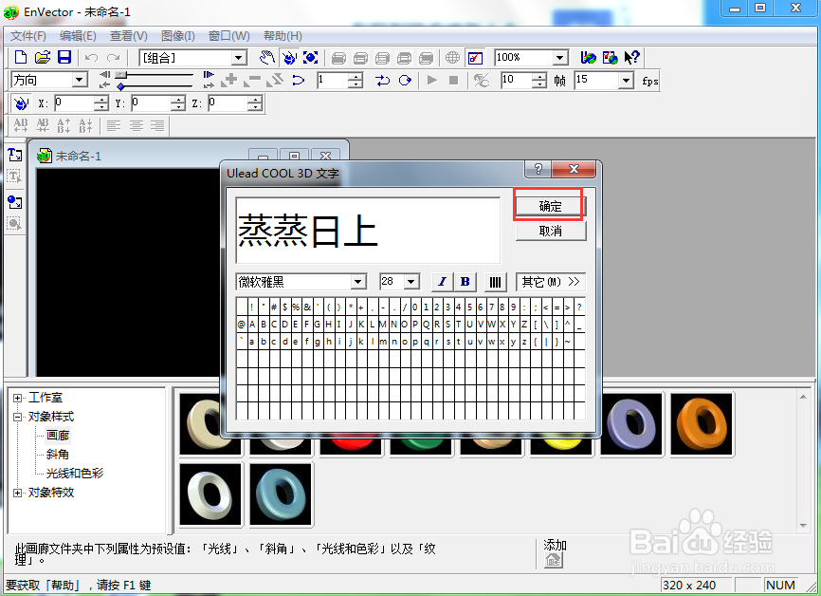Open the 方向 property dropdown

79,80
